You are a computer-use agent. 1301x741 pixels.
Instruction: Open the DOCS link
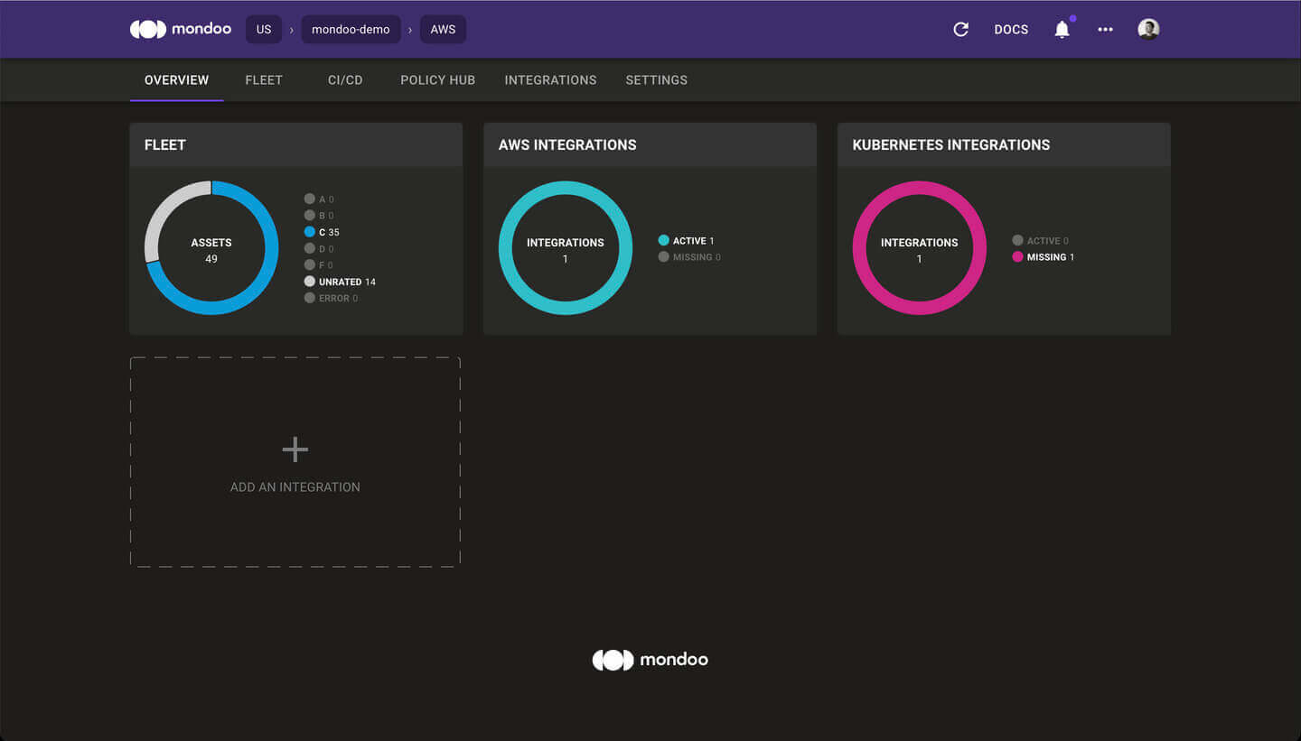click(x=1011, y=29)
